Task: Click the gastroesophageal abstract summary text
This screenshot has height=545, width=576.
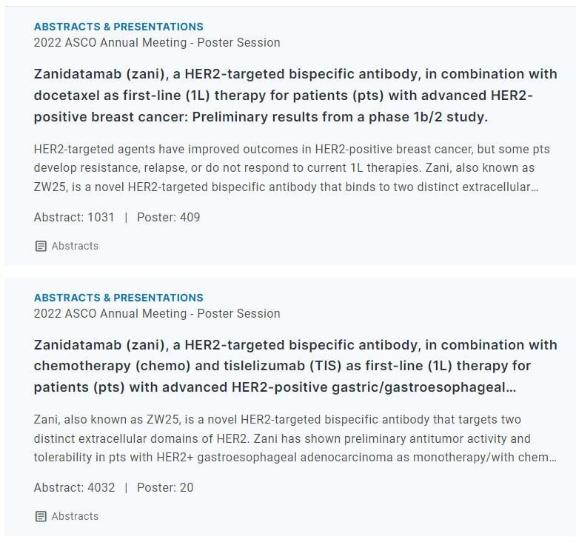Action: [x=295, y=438]
